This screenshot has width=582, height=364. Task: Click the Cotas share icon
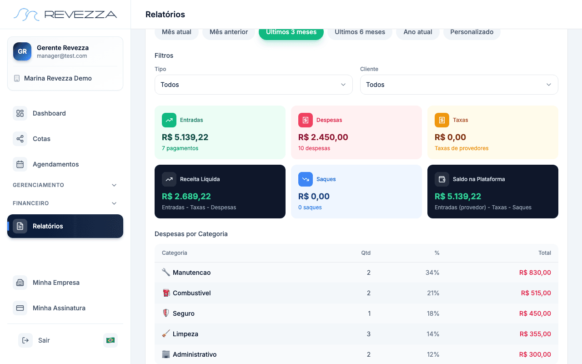20,139
